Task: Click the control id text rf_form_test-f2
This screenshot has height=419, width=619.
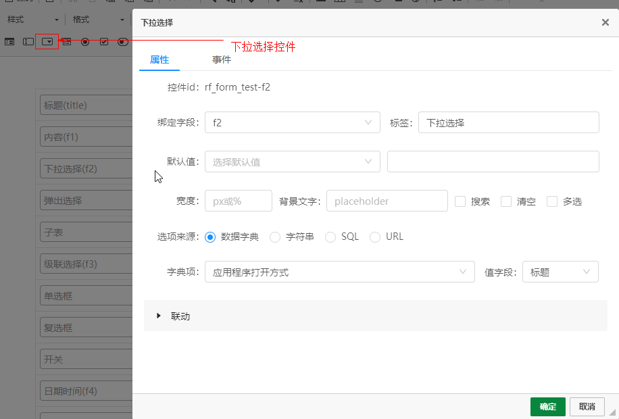Action: tap(237, 87)
